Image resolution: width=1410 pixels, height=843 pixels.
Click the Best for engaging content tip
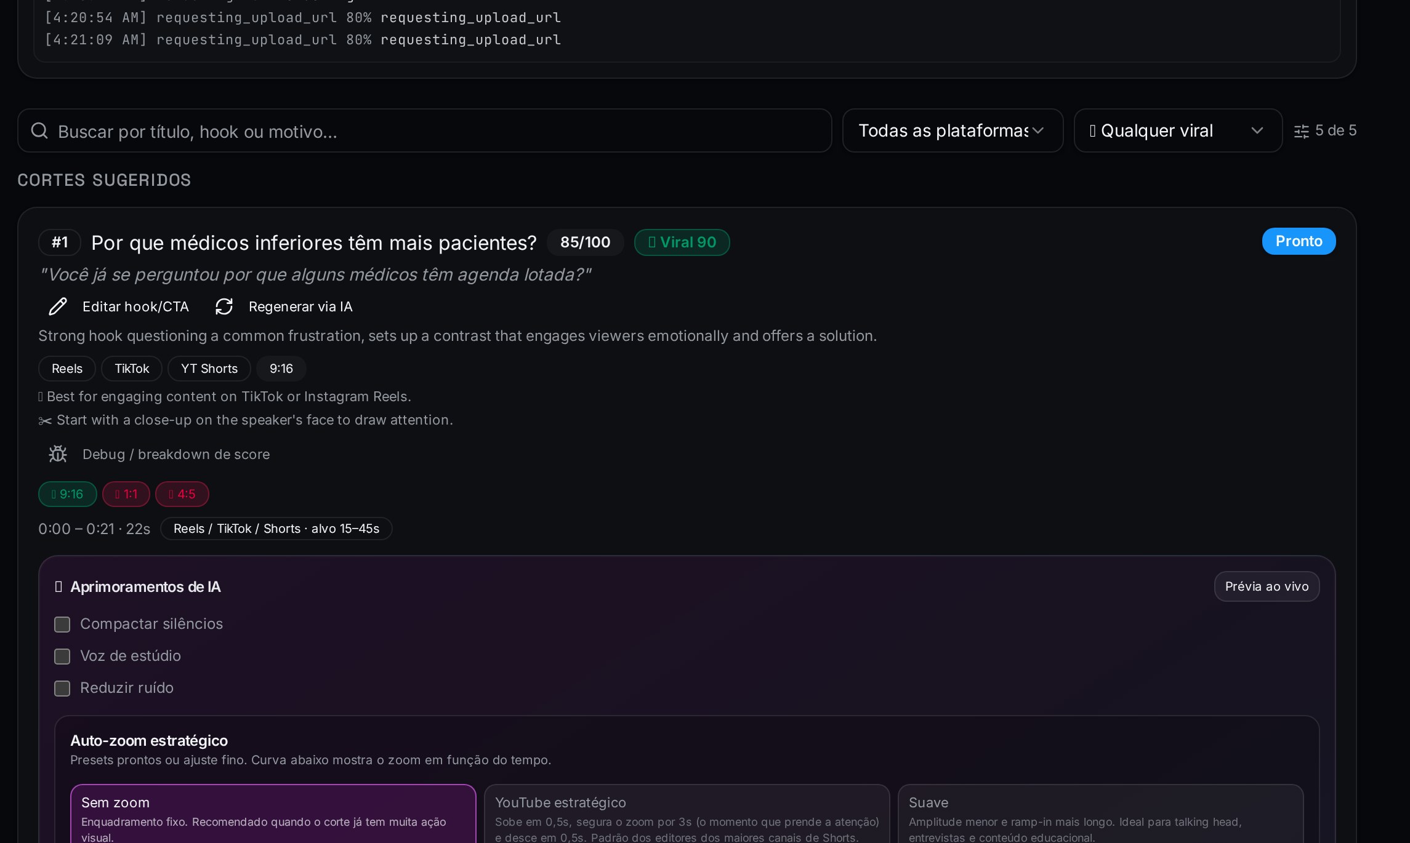(225, 397)
